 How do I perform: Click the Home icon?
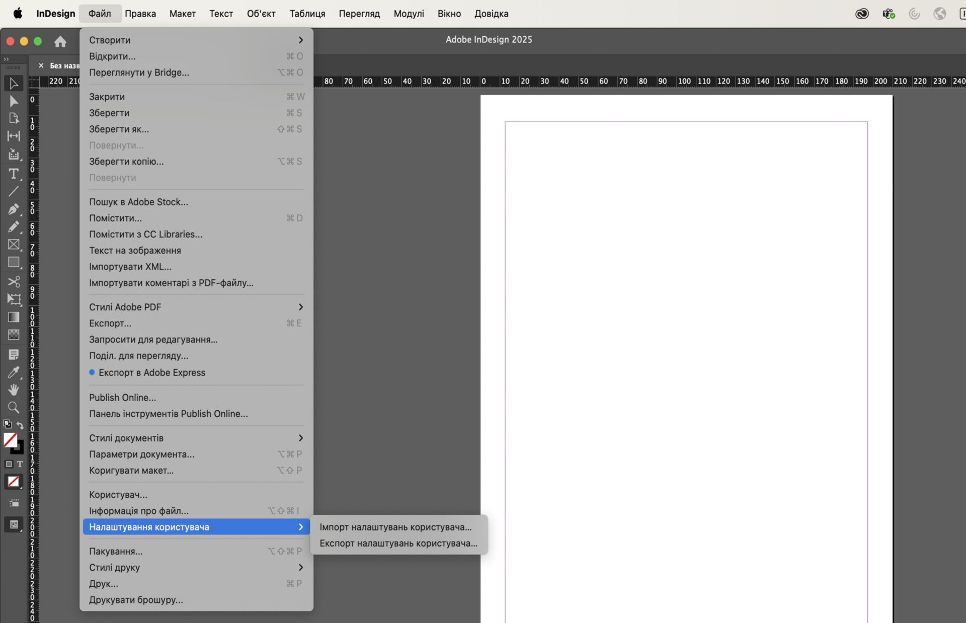pyautogui.click(x=60, y=42)
